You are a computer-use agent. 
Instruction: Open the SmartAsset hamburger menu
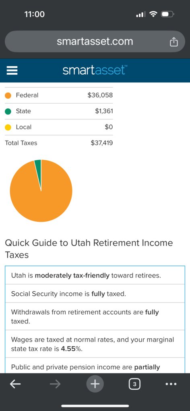click(12, 70)
